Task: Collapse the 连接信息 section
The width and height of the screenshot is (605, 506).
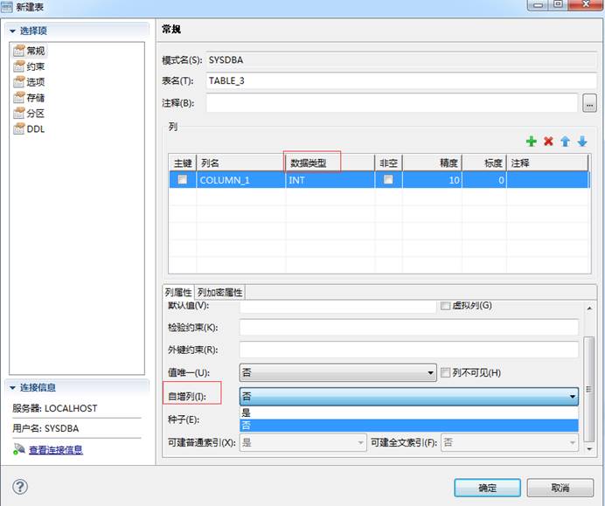Action: point(13,388)
